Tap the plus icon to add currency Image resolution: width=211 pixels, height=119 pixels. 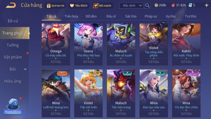tap(206, 5)
